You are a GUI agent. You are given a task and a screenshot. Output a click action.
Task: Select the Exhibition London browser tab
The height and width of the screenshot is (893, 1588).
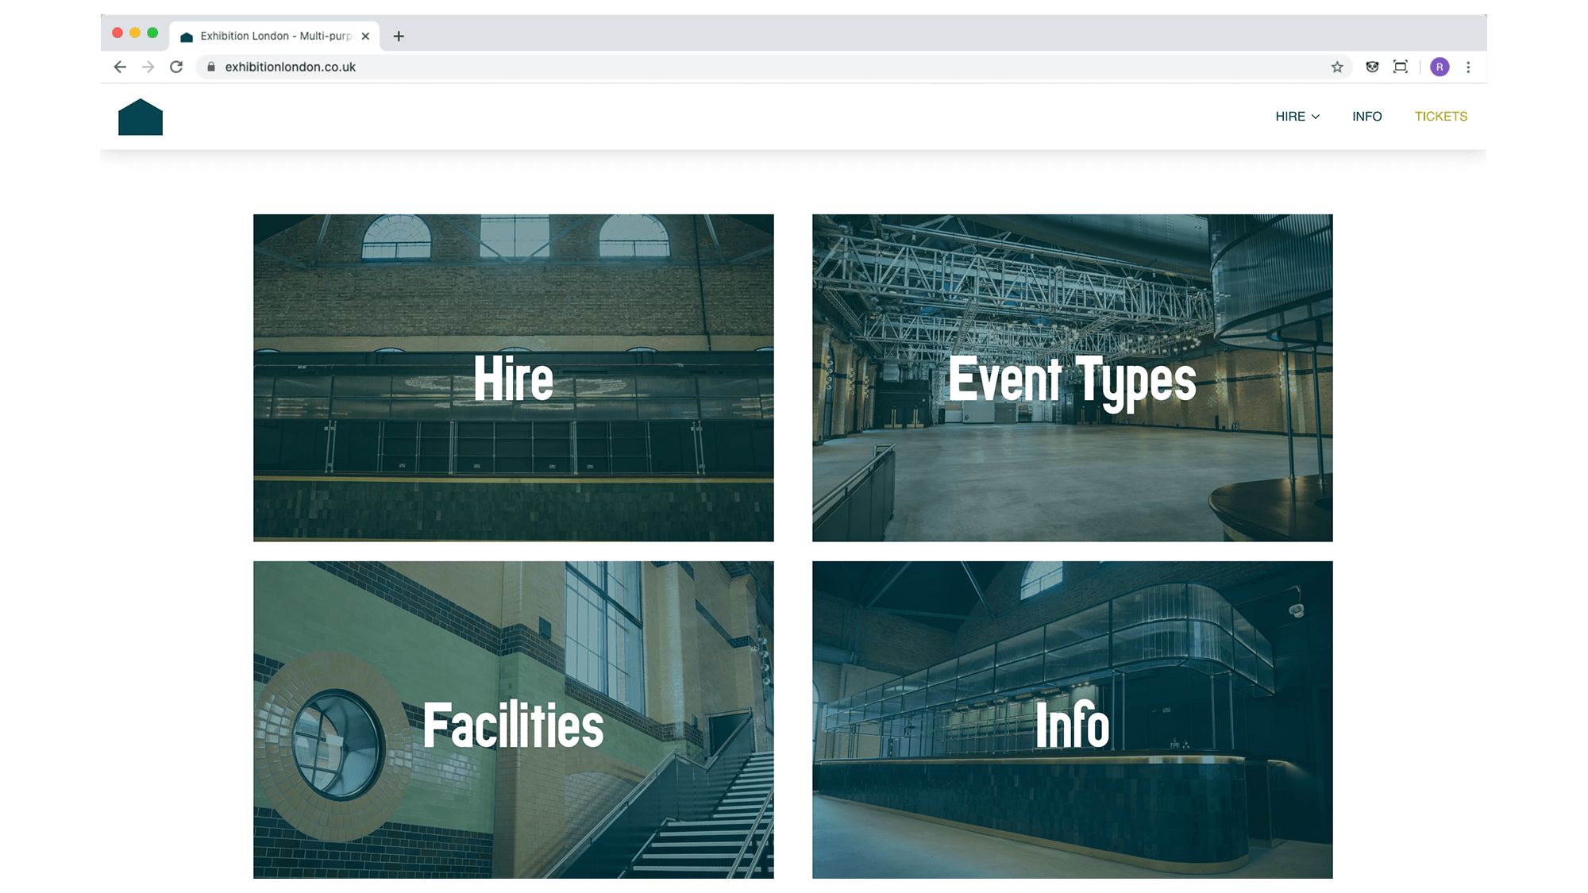click(270, 37)
